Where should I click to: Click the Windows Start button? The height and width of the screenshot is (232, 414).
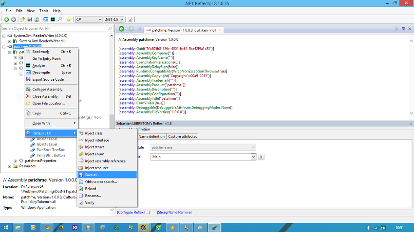(x=5, y=228)
